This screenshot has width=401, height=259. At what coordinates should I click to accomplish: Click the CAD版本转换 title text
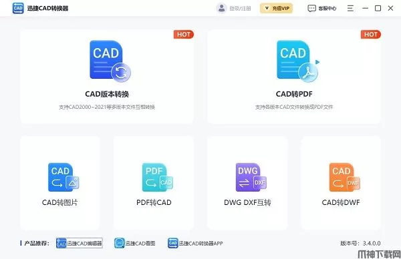[107, 94]
